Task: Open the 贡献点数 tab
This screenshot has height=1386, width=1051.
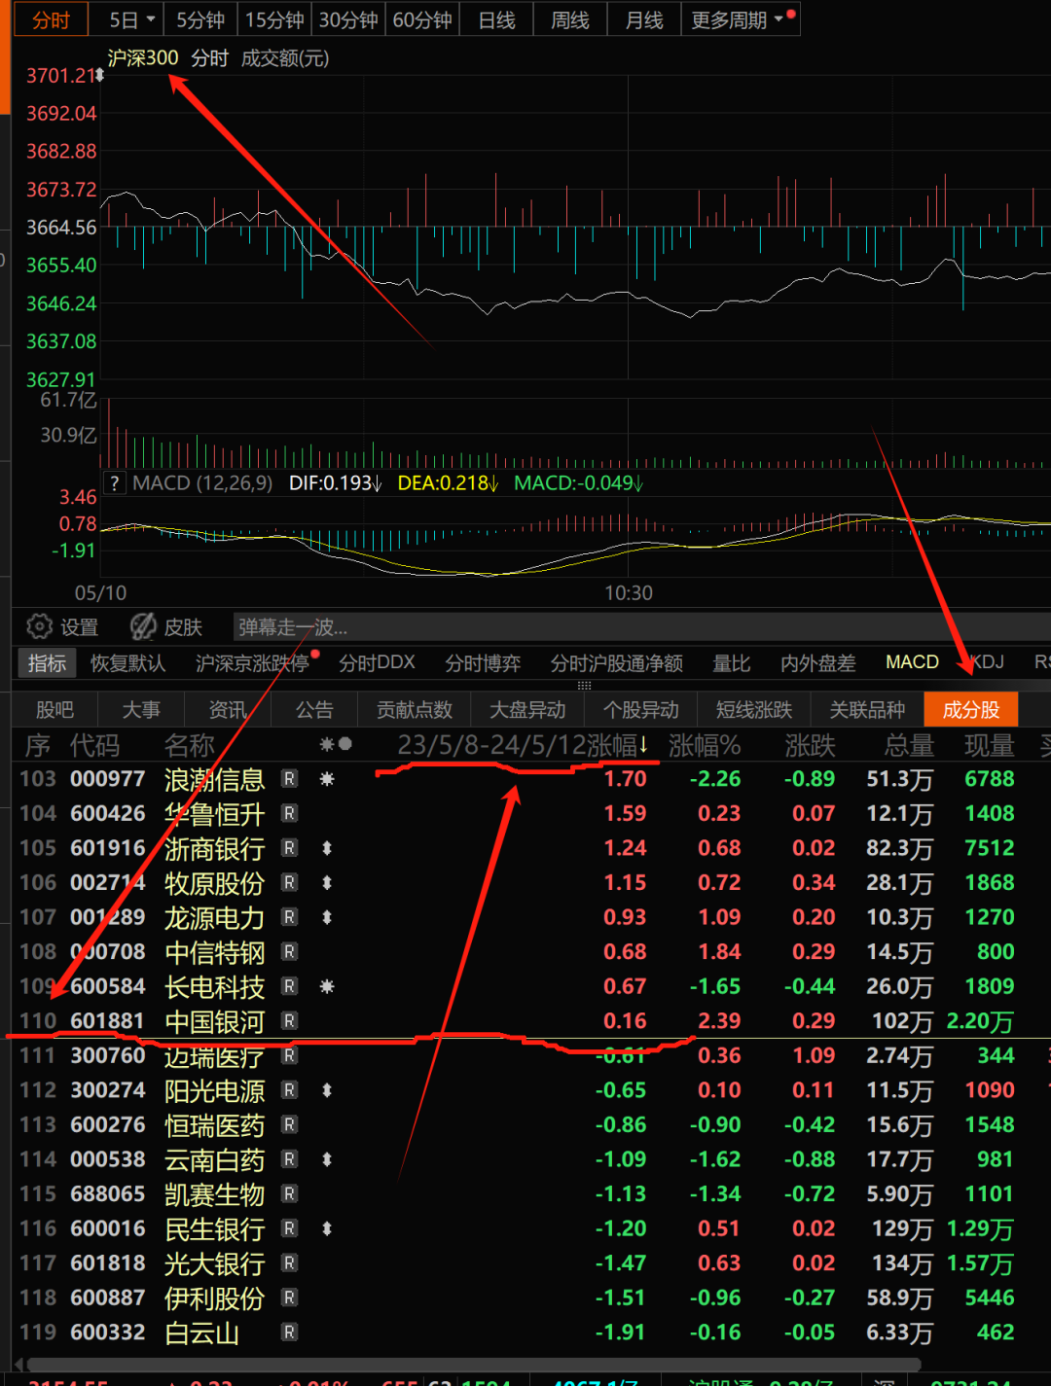Action: tap(414, 710)
